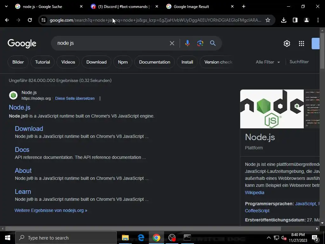Click Diese Seite übersetzen link
The height and width of the screenshot is (244, 325).
pos(75,98)
